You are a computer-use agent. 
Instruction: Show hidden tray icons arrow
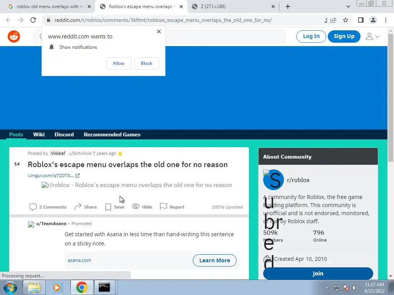(x=327, y=288)
